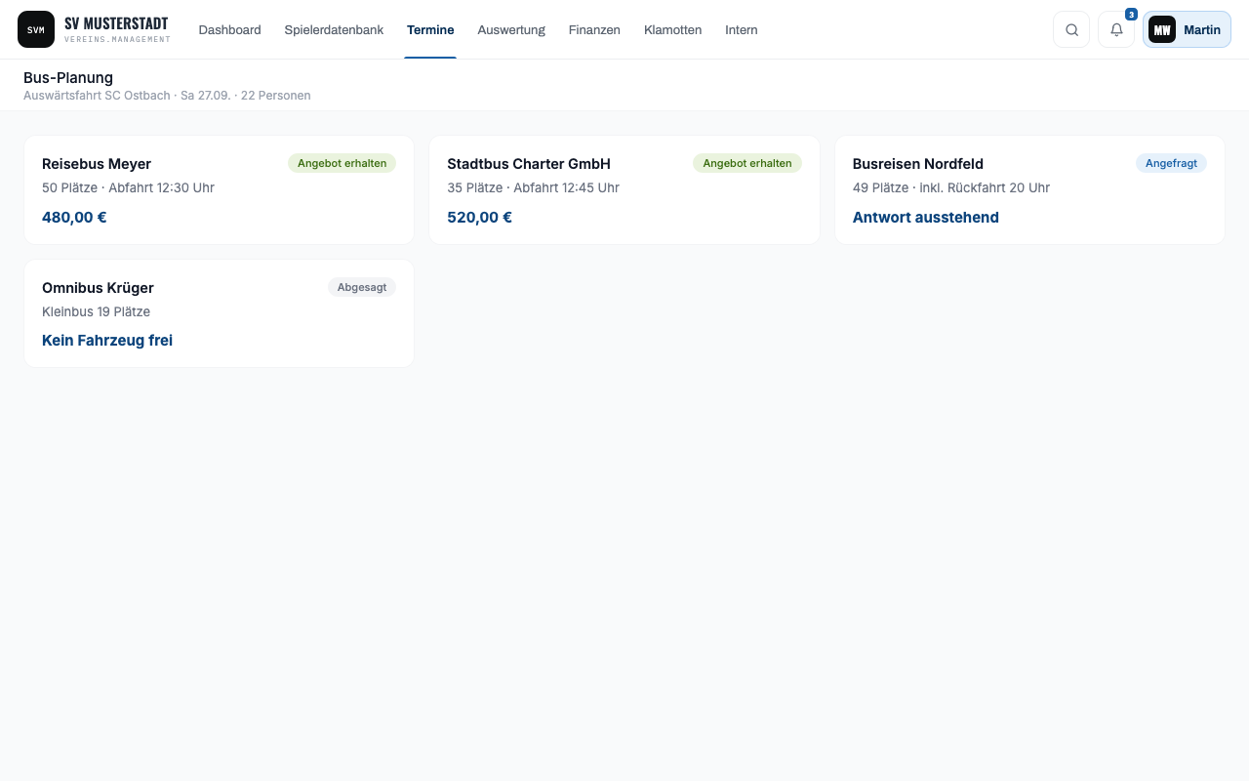The image size is (1249, 781).
Task: Open the Stadtbus Charter GmbH card
Action: pos(624,189)
